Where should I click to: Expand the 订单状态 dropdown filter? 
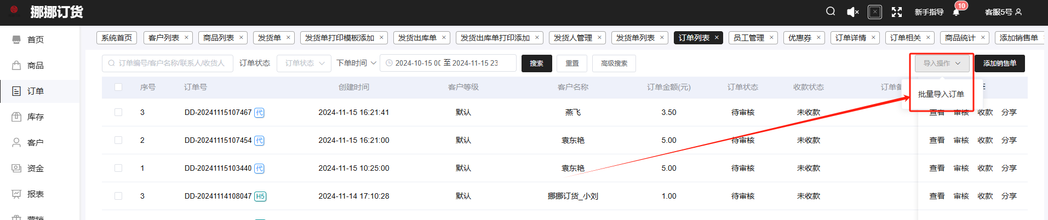[304, 63]
